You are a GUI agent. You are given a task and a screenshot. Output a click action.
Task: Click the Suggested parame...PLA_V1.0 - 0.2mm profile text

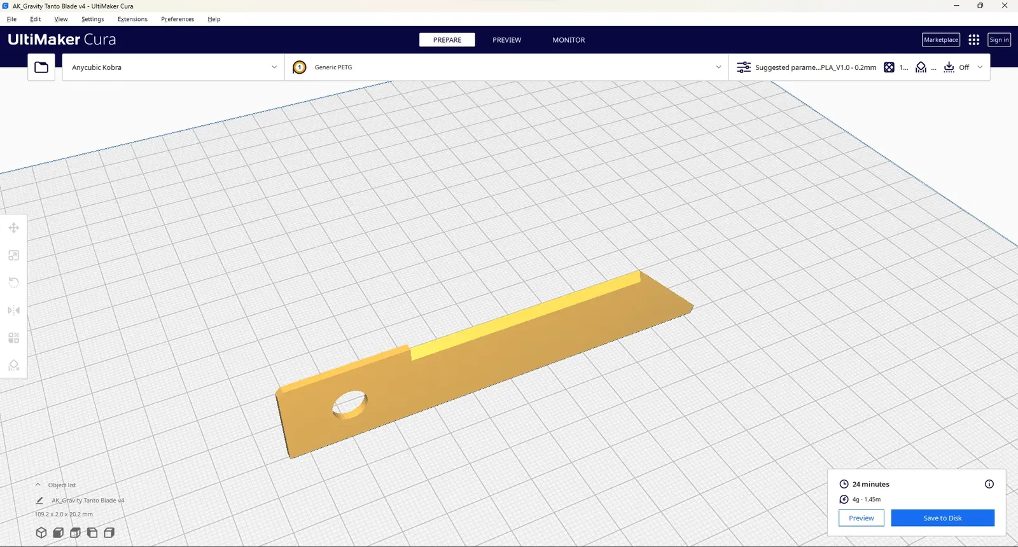pos(816,67)
